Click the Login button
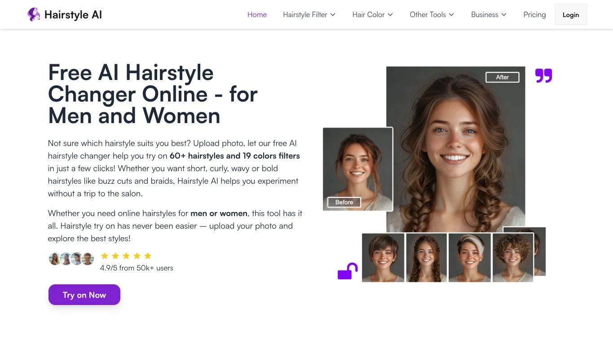613x345 pixels. 571,14
